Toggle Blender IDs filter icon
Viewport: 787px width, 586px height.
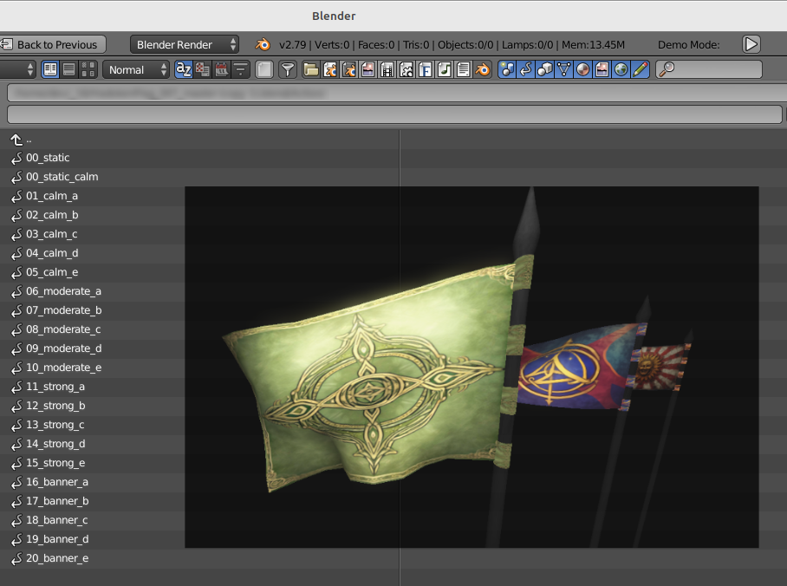click(482, 69)
